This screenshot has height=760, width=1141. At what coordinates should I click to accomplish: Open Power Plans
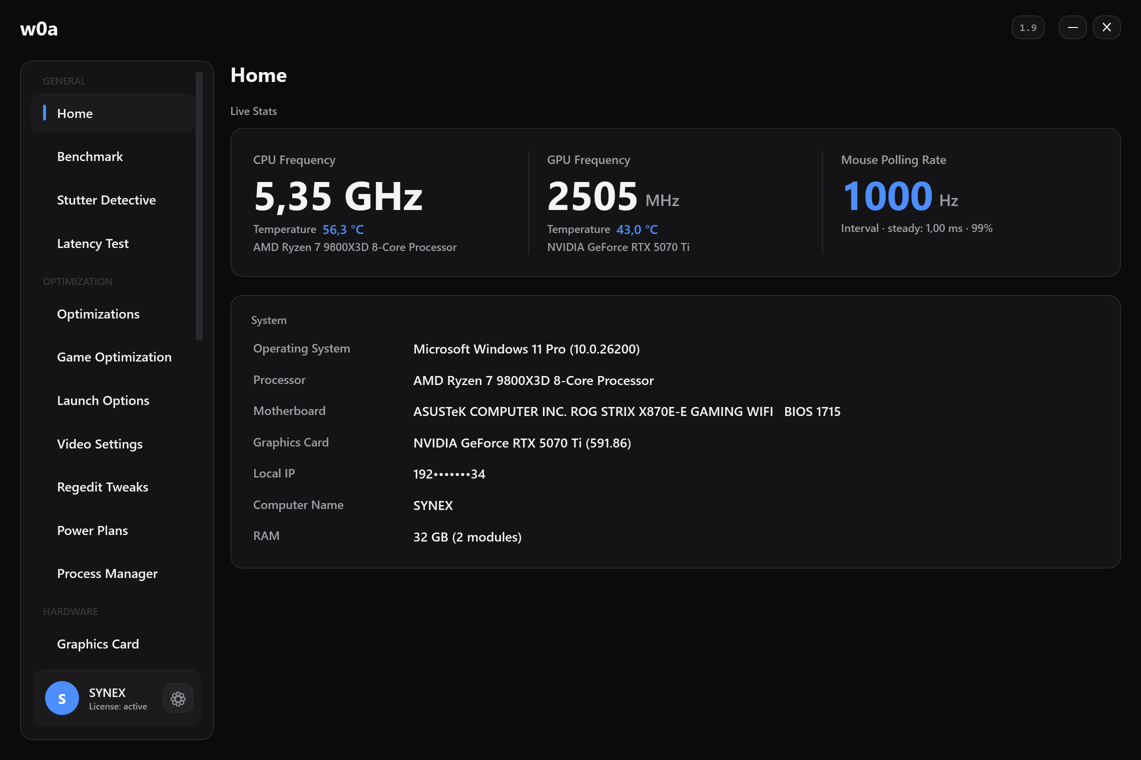coord(113,530)
